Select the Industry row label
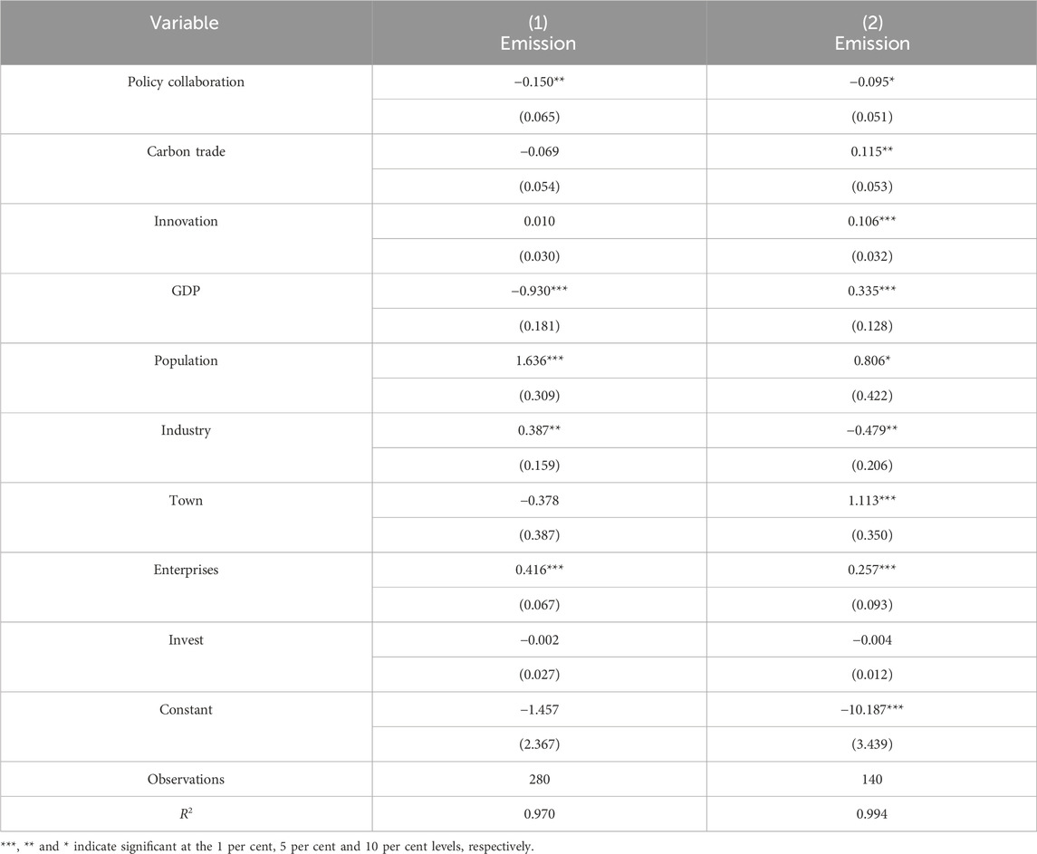 (x=186, y=431)
